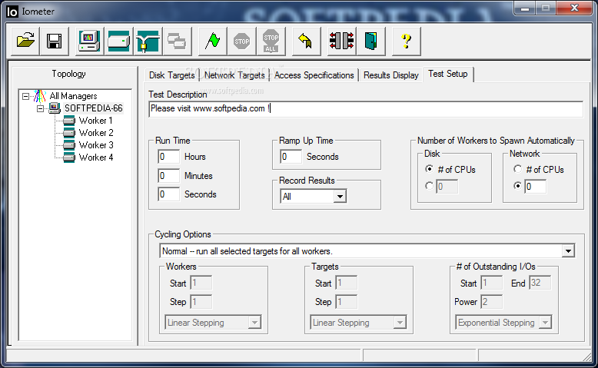Open Targets Linear Stepping dropdown

(x=400, y=323)
